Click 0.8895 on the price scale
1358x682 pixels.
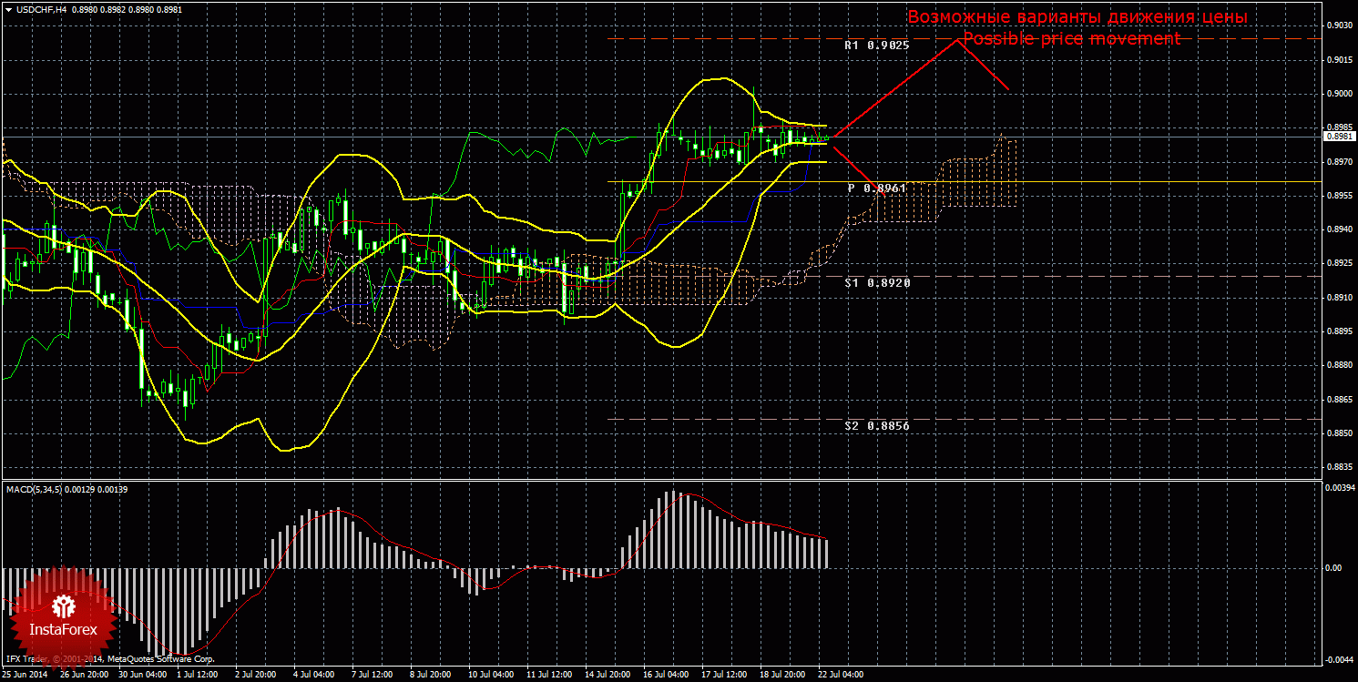click(x=1339, y=331)
